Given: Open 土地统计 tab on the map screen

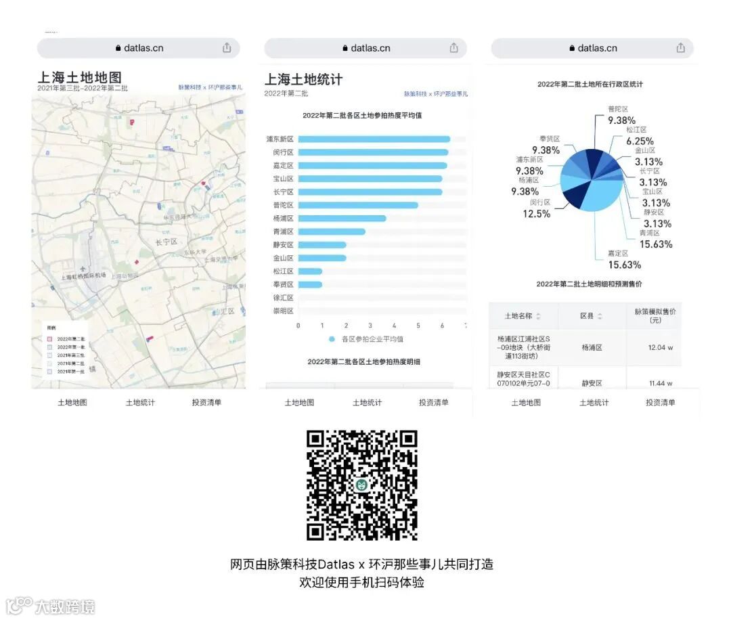Looking at the screenshot, I should click(x=140, y=402).
